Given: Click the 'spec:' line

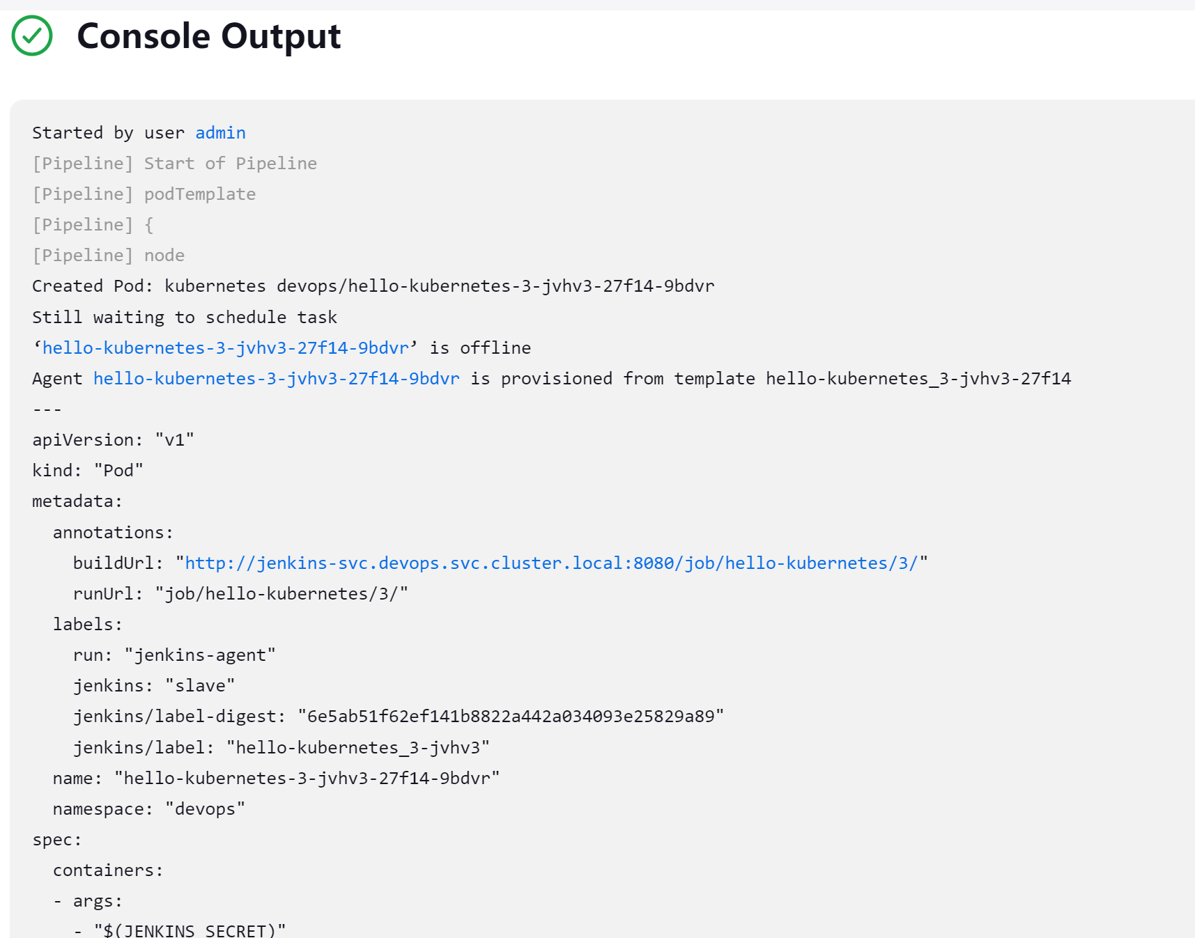Looking at the screenshot, I should 57,840.
